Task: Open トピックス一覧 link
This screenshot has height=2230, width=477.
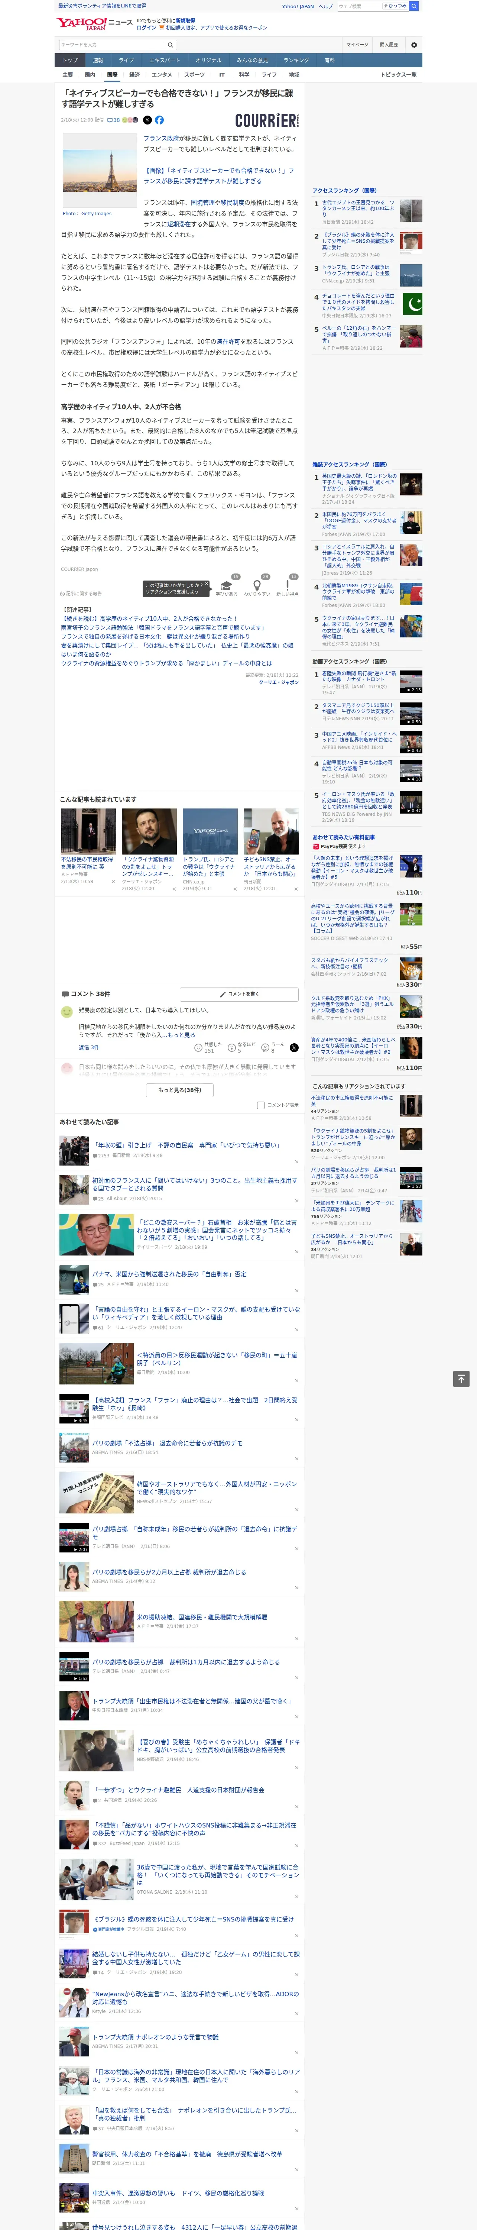Action: (x=399, y=74)
